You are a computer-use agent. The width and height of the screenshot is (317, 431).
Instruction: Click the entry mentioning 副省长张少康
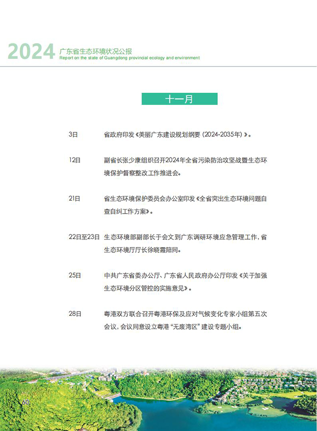(x=185, y=167)
